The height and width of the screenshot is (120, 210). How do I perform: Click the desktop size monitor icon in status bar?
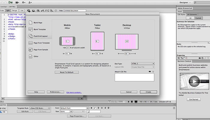(x=136, y=102)
